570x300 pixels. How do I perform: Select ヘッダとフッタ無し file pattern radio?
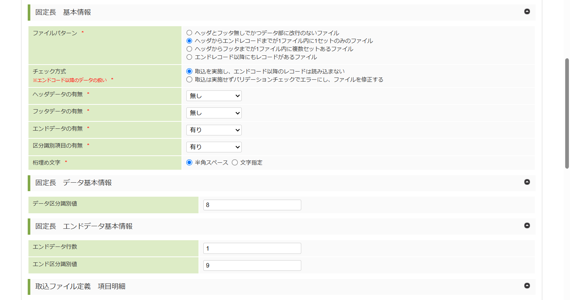189,33
